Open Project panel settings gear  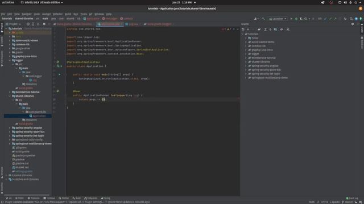tap(44, 24)
